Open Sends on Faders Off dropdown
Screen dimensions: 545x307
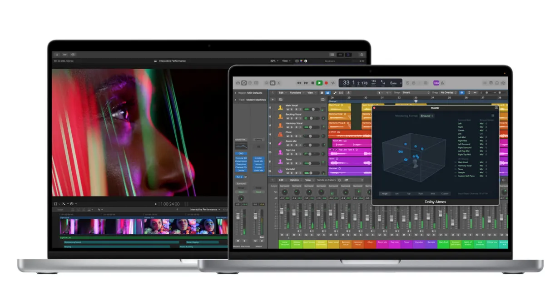pyautogui.click(x=353, y=180)
